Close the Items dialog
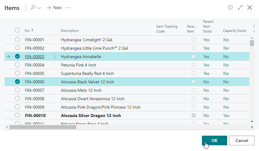Viewport: 259px width, 151px height. (250, 8)
